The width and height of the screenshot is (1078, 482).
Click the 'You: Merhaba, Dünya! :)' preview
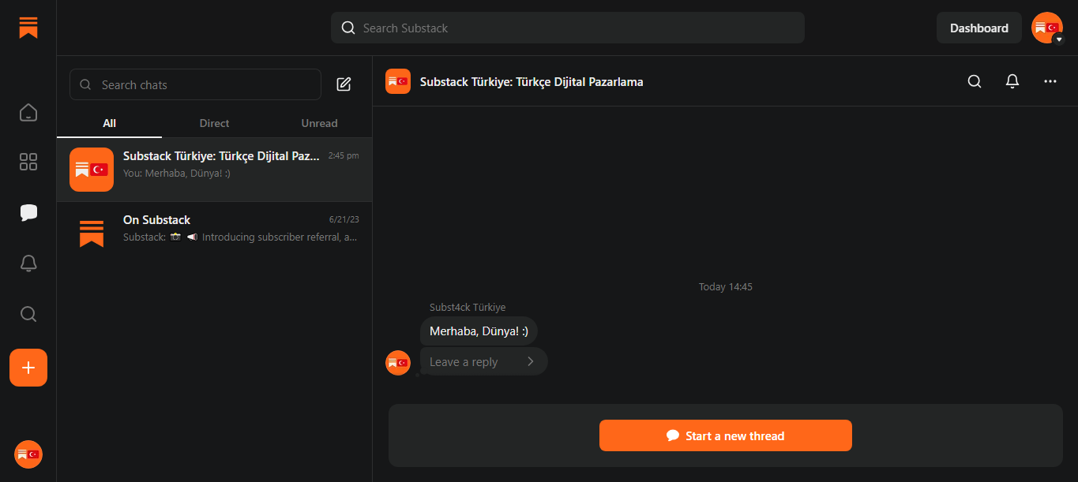(177, 173)
